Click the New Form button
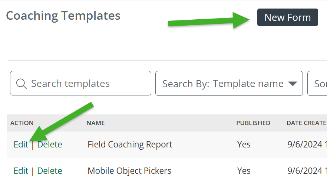The width and height of the screenshot is (327, 182). [287, 17]
